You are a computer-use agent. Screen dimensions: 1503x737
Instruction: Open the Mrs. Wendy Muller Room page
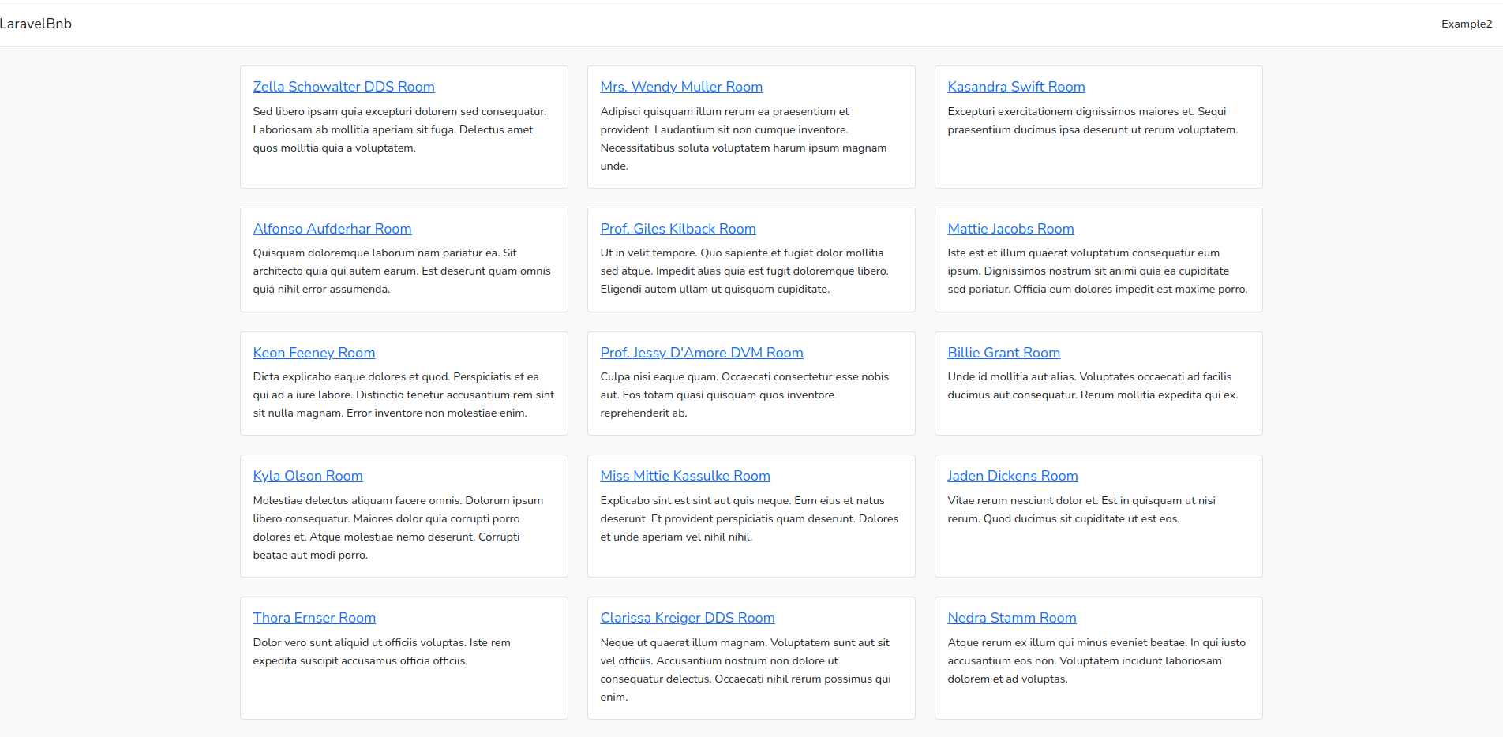[x=681, y=87]
